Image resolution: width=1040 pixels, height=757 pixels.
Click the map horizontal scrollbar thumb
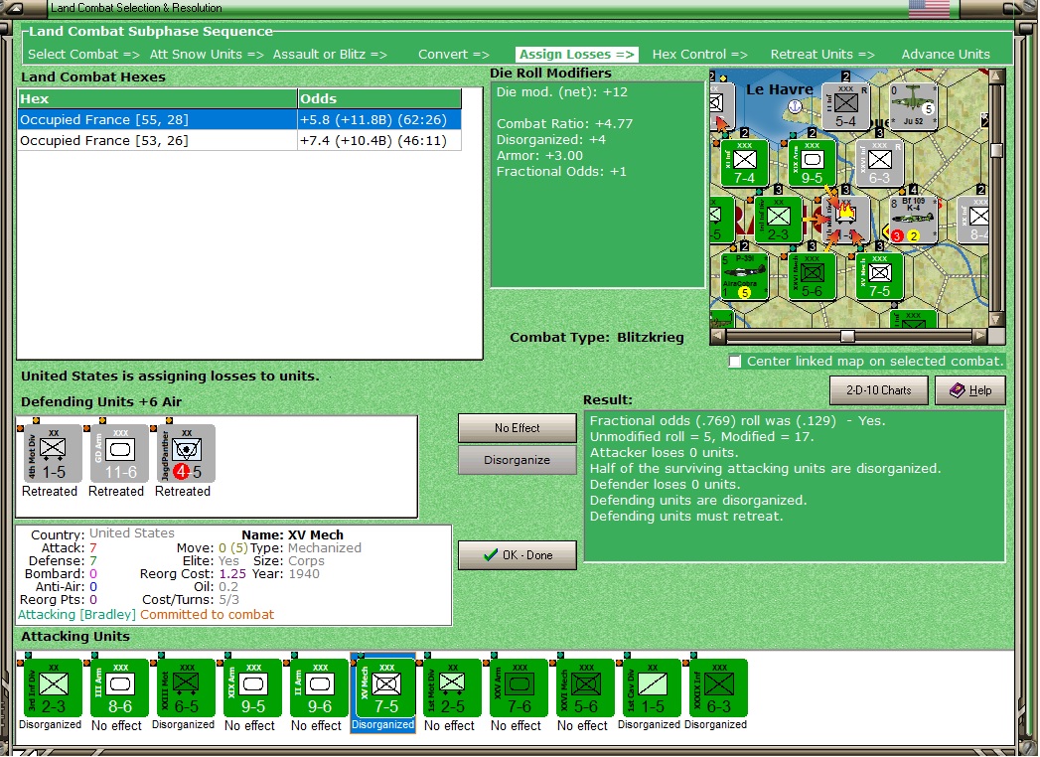[847, 336]
